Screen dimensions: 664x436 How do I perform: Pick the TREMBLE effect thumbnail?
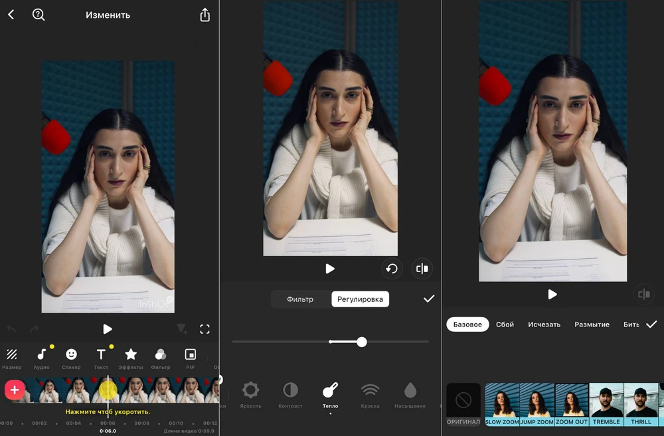coord(606,404)
